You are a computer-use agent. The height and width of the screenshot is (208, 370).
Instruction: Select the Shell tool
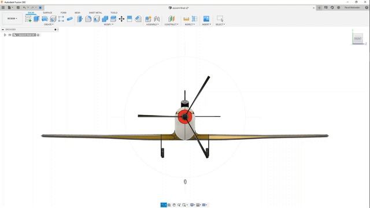(x=97, y=18)
